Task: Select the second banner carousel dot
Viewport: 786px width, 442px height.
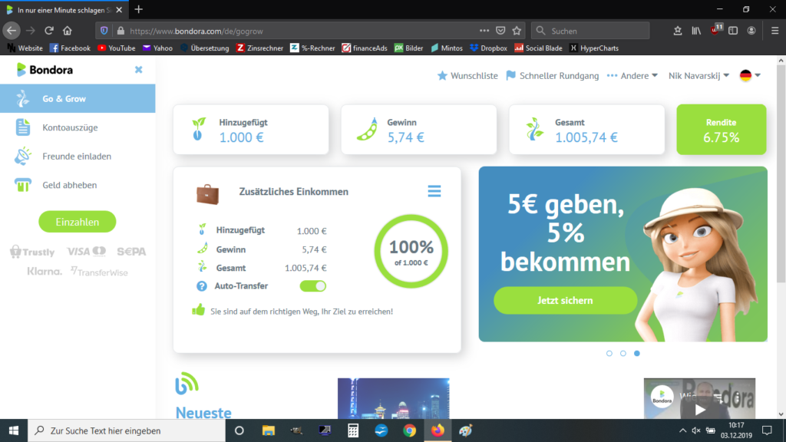Action: [623, 353]
